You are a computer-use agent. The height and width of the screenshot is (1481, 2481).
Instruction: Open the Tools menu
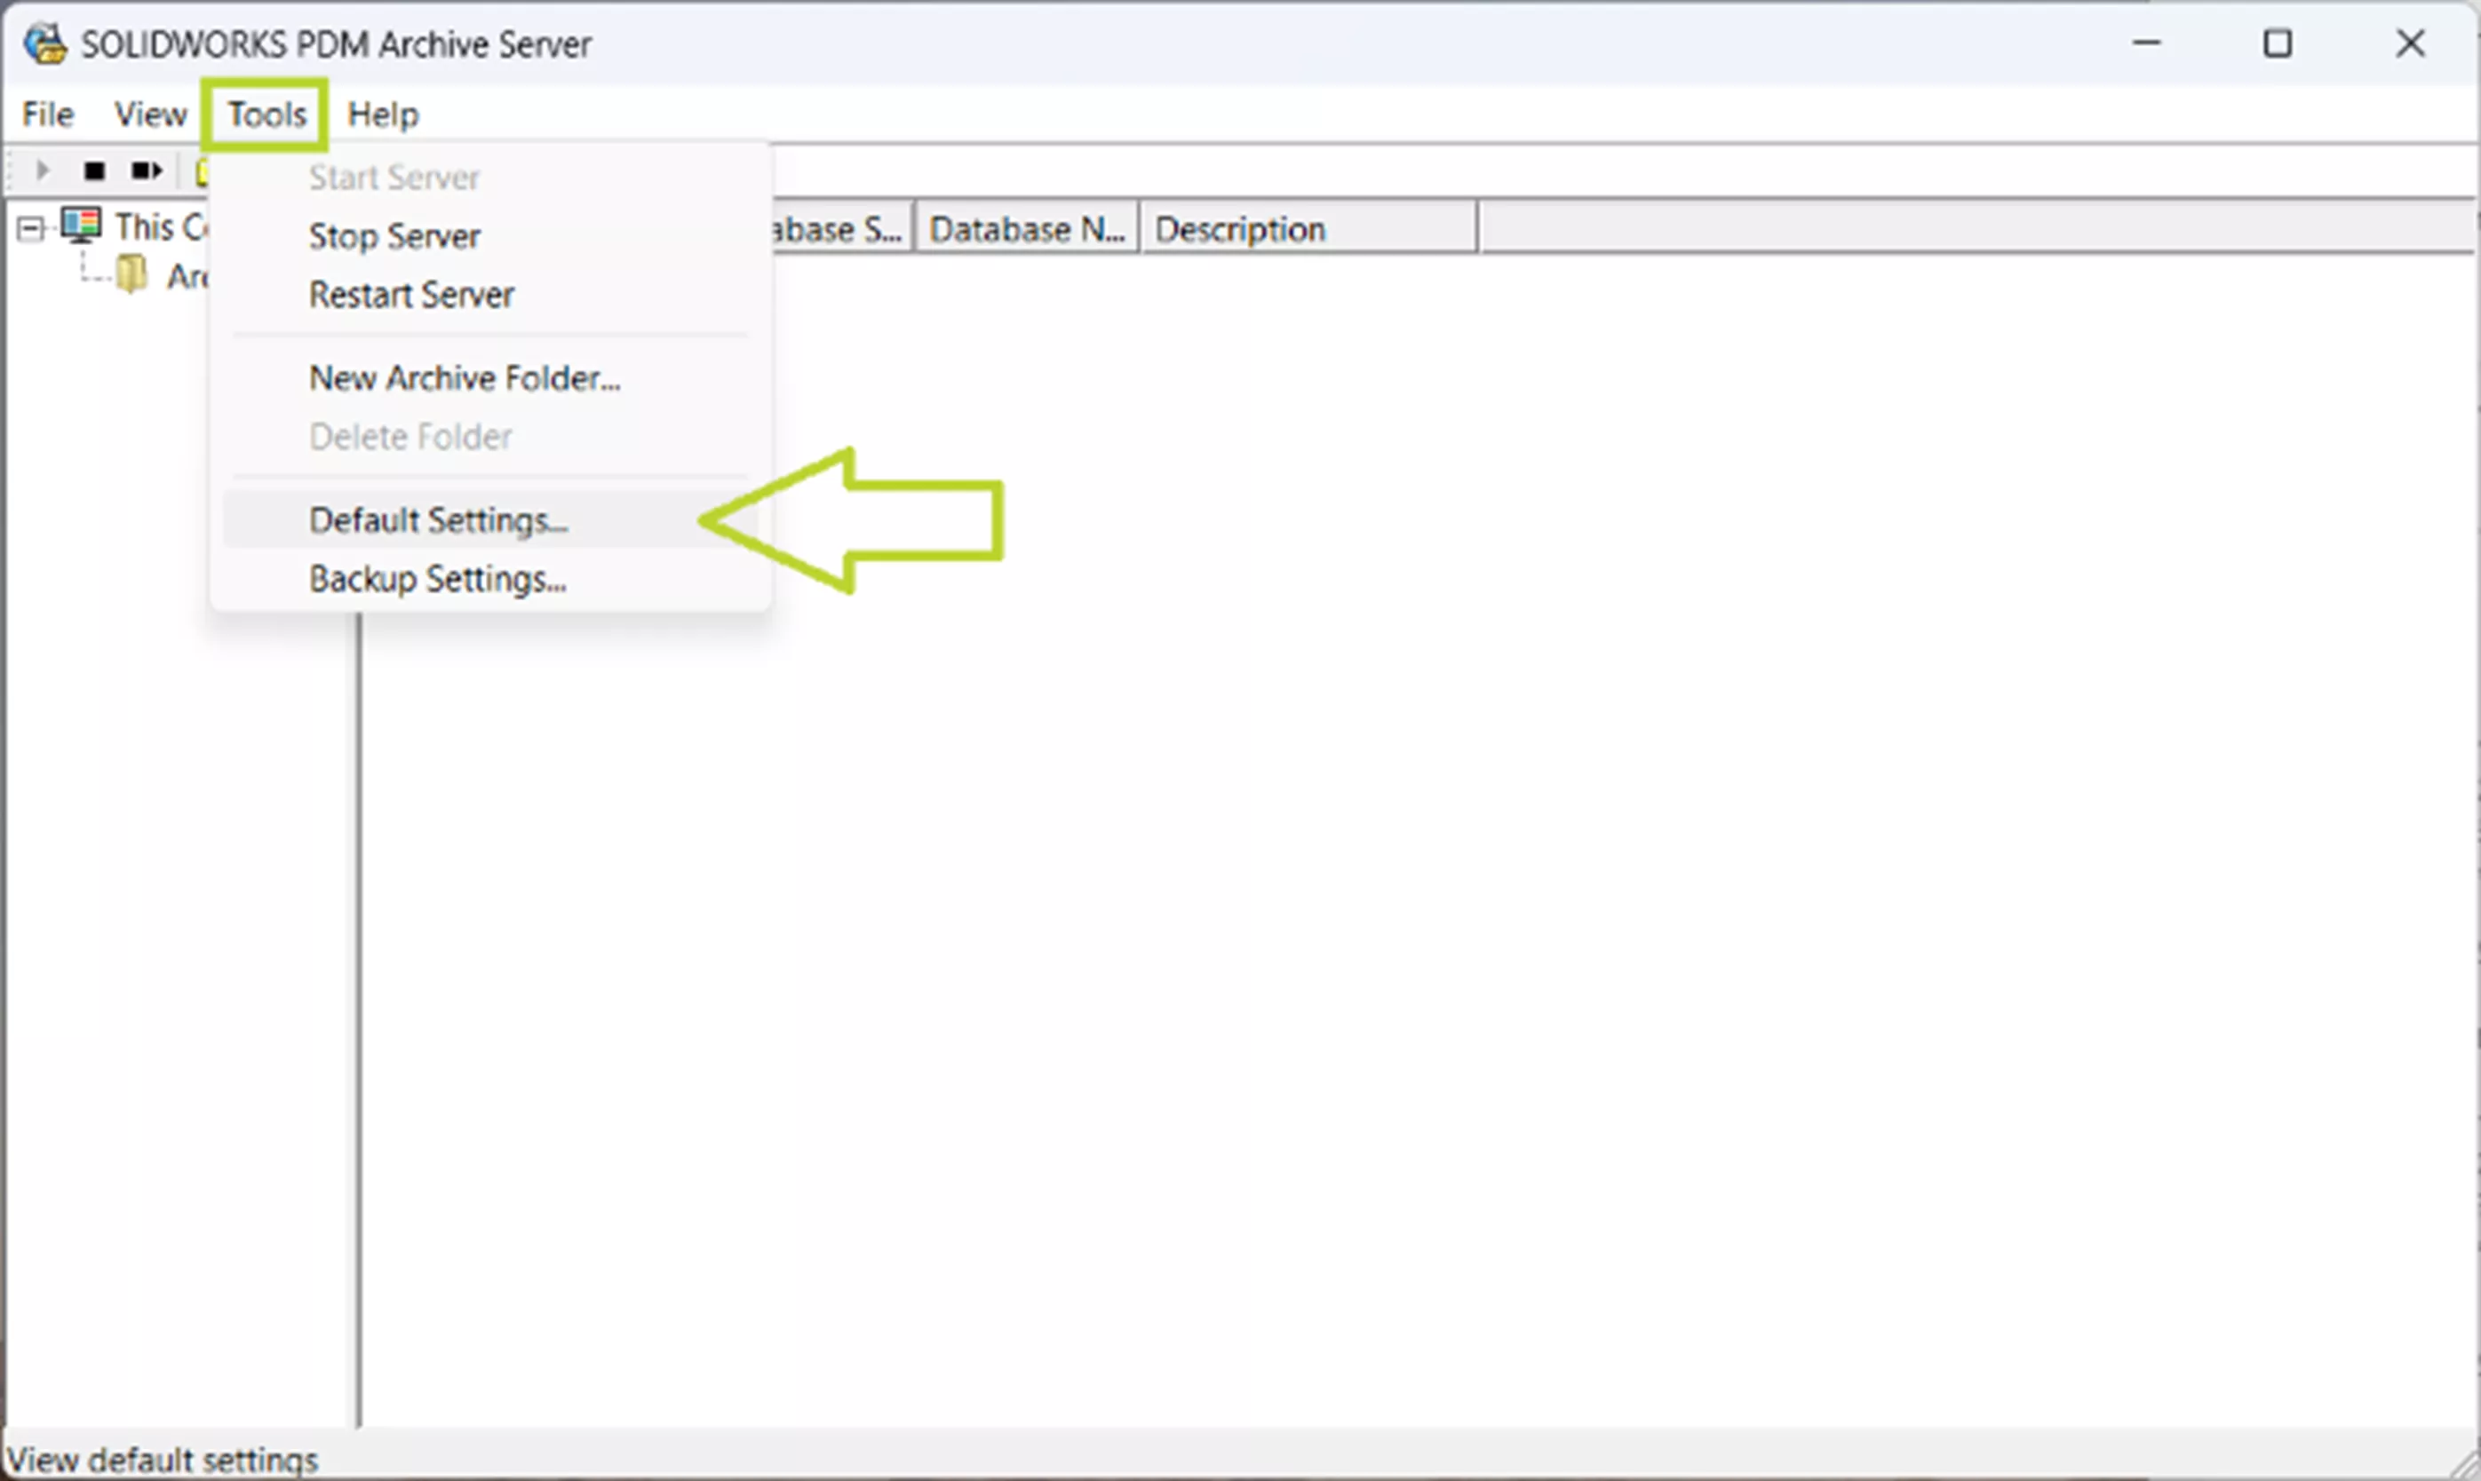(265, 113)
